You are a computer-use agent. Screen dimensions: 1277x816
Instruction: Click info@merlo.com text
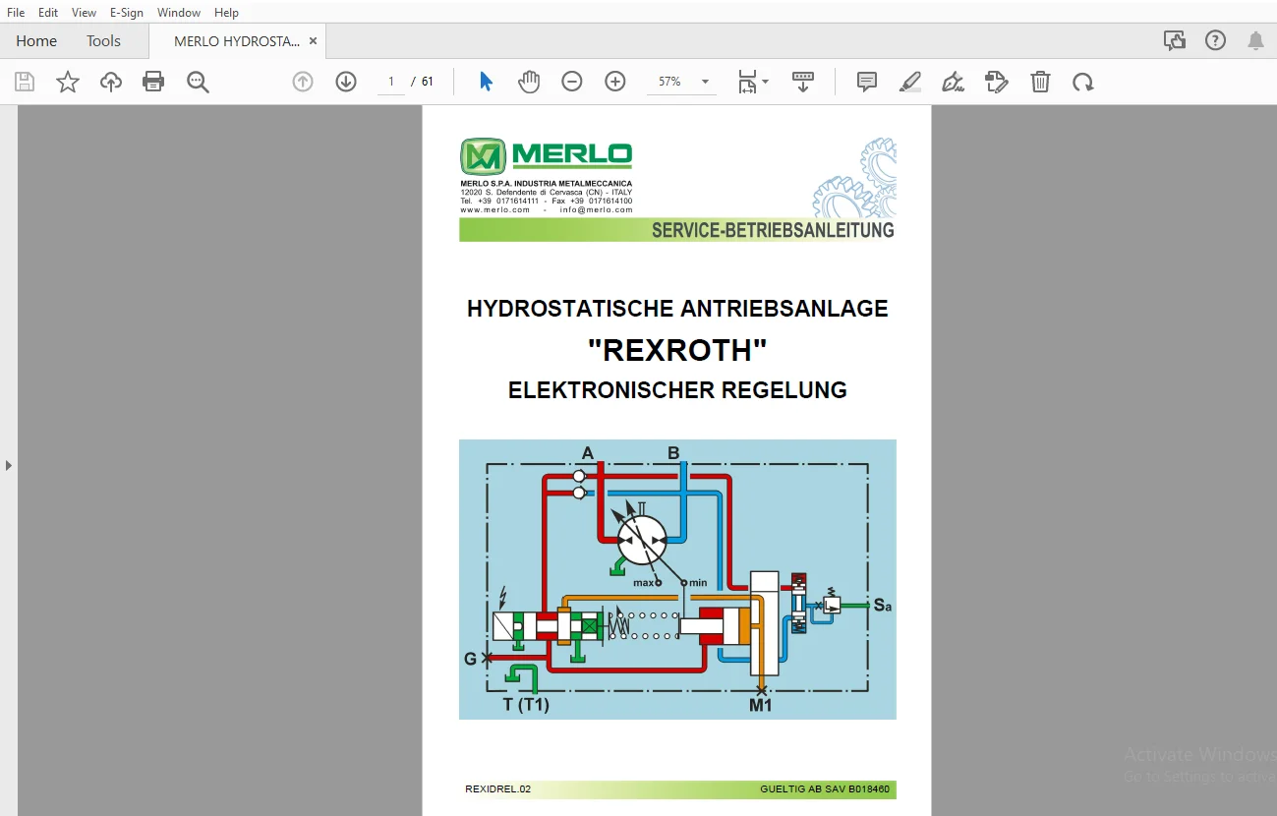pyautogui.click(x=597, y=209)
